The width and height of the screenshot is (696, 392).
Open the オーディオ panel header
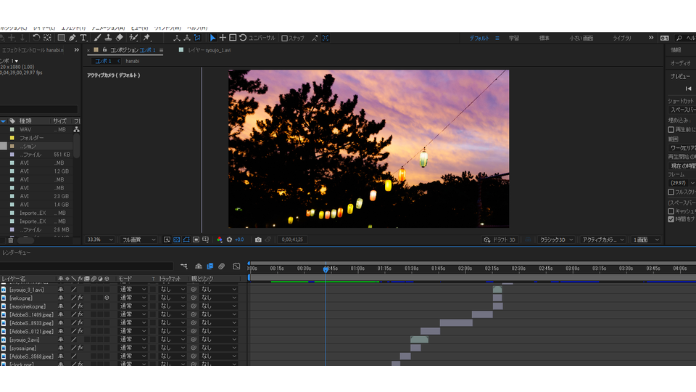[681, 63]
